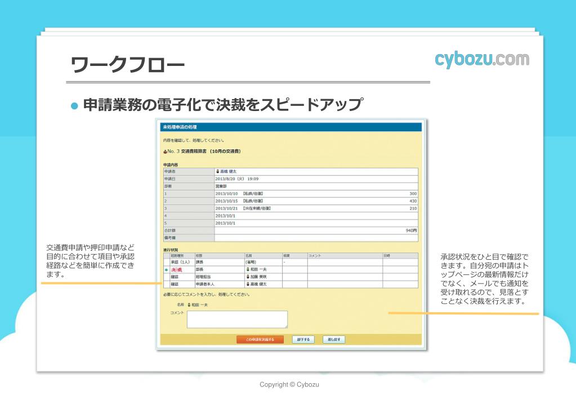This screenshot has height=399, width=576.
Task: Click 確認 in the 申請者本人 row
Action: tap(175, 284)
